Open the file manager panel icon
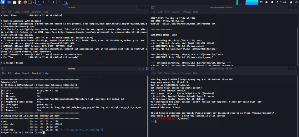Image resolution: width=299 pixels, height=137 pixels. coord(14,2)
